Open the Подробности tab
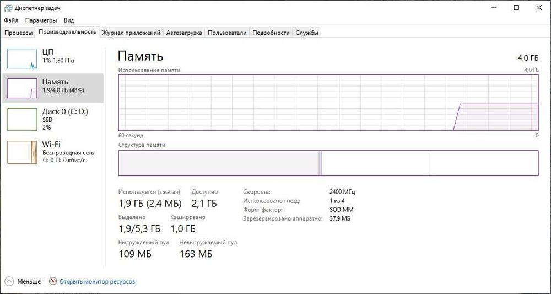Screen dimensions: 551x294 point(271,33)
